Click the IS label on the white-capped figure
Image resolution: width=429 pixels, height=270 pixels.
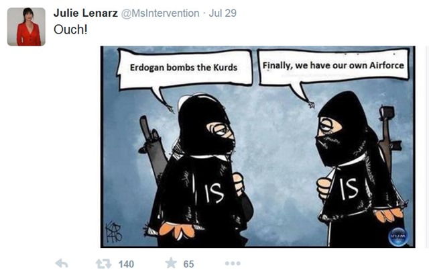[213, 193]
